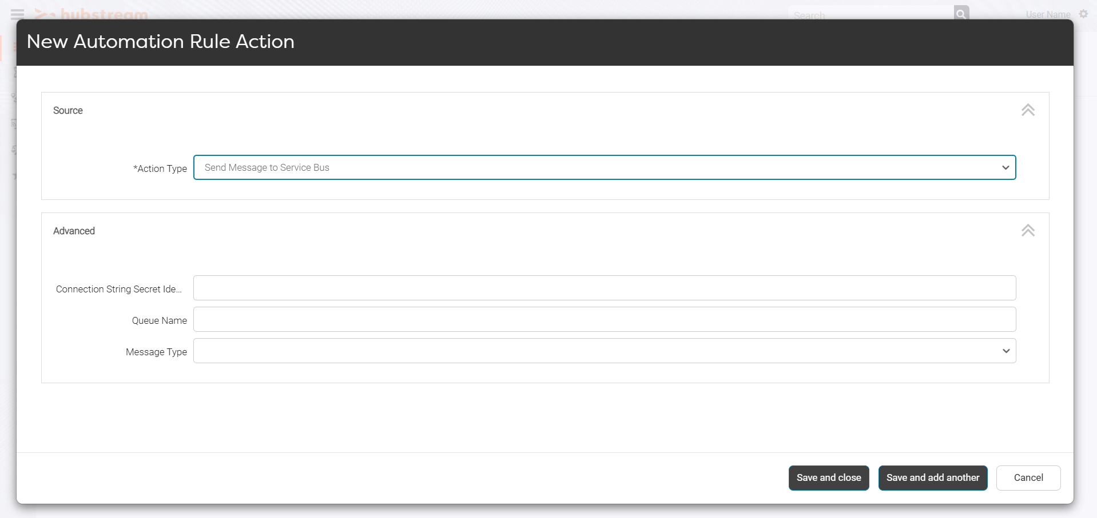This screenshot has width=1097, height=518.
Task: Open the Action Type dropdown
Action: (604, 167)
